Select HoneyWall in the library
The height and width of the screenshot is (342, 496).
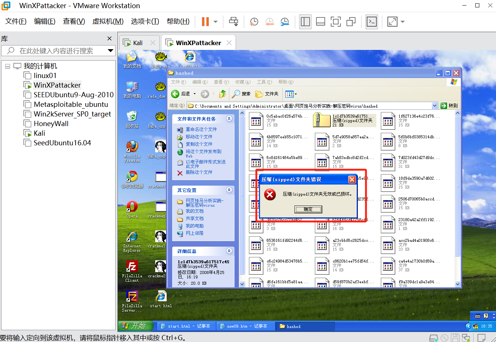coord(51,123)
